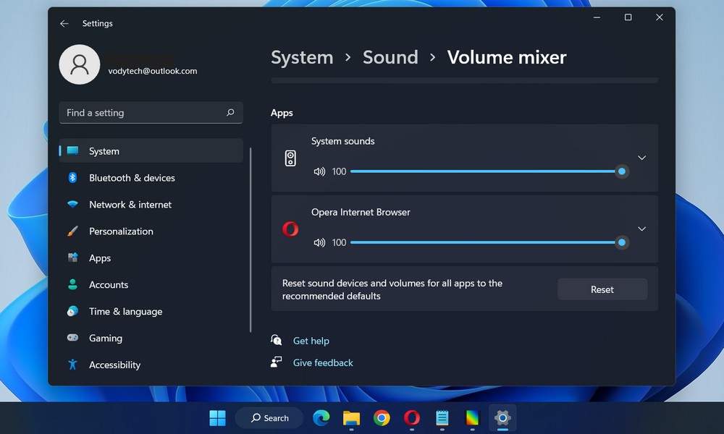Click the sidebar vertical scrollbar

[251, 240]
